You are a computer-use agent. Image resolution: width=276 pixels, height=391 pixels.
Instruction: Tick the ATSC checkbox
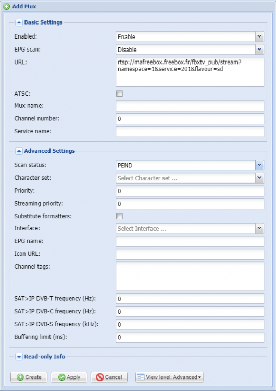(120, 94)
